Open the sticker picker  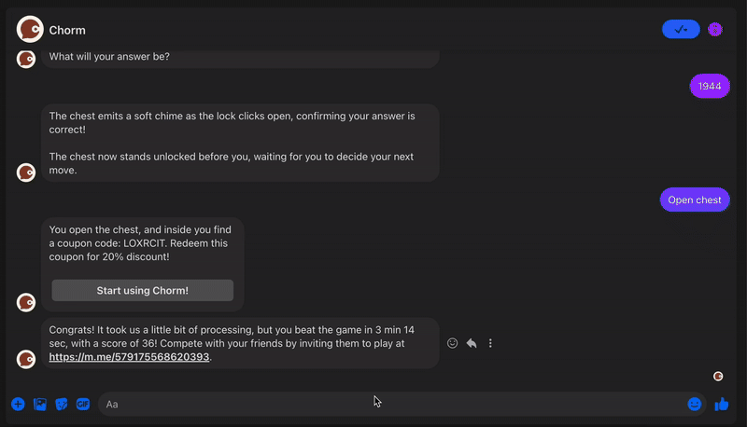[62, 404]
